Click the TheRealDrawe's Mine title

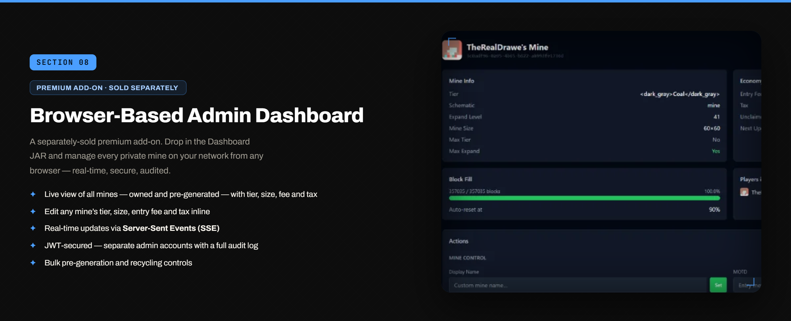(x=507, y=47)
